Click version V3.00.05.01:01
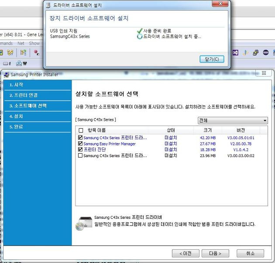Viewport: 275px width, 263px height. [241, 138]
